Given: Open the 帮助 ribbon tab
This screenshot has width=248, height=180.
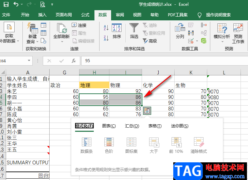Looking at the screenshot, I should coord(154,15).
